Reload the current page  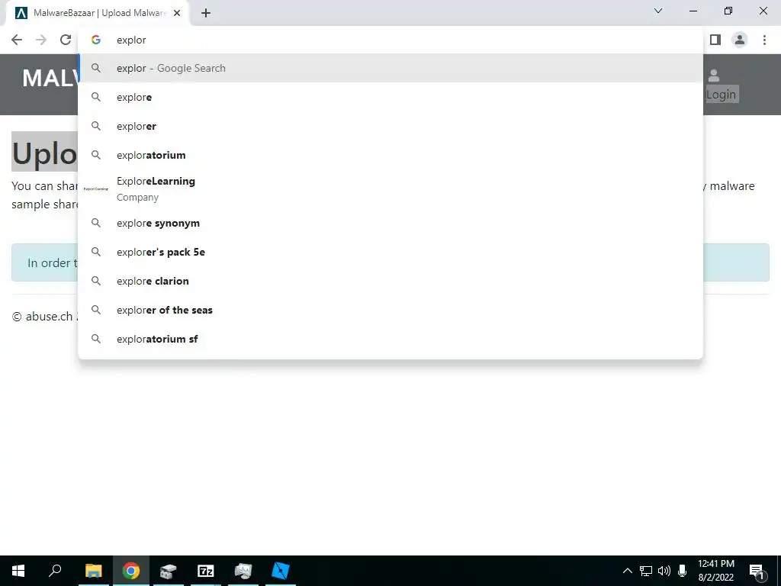click(66, 40)
